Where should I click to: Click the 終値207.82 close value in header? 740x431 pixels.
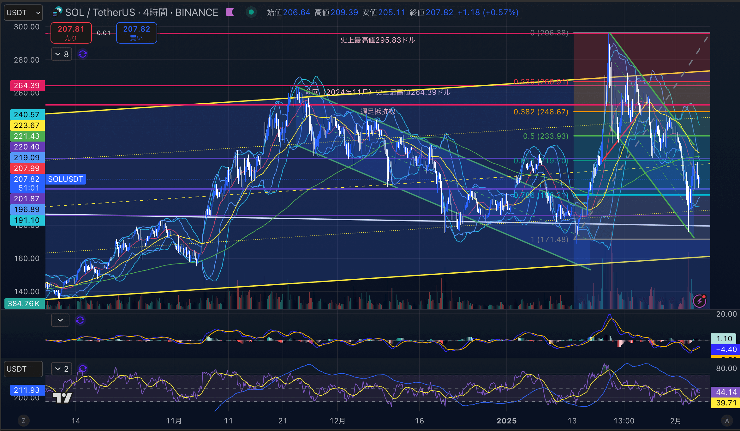pos(431,12)
